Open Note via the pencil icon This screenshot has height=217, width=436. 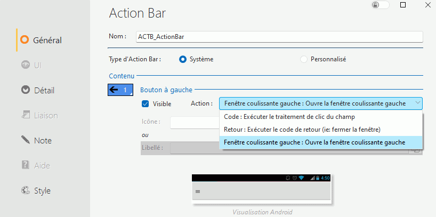(25, 140)
